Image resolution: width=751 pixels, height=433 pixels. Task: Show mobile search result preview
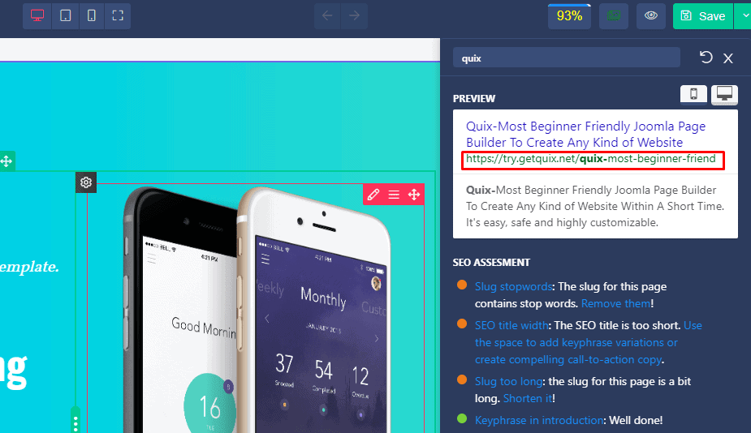pos(693,94)
